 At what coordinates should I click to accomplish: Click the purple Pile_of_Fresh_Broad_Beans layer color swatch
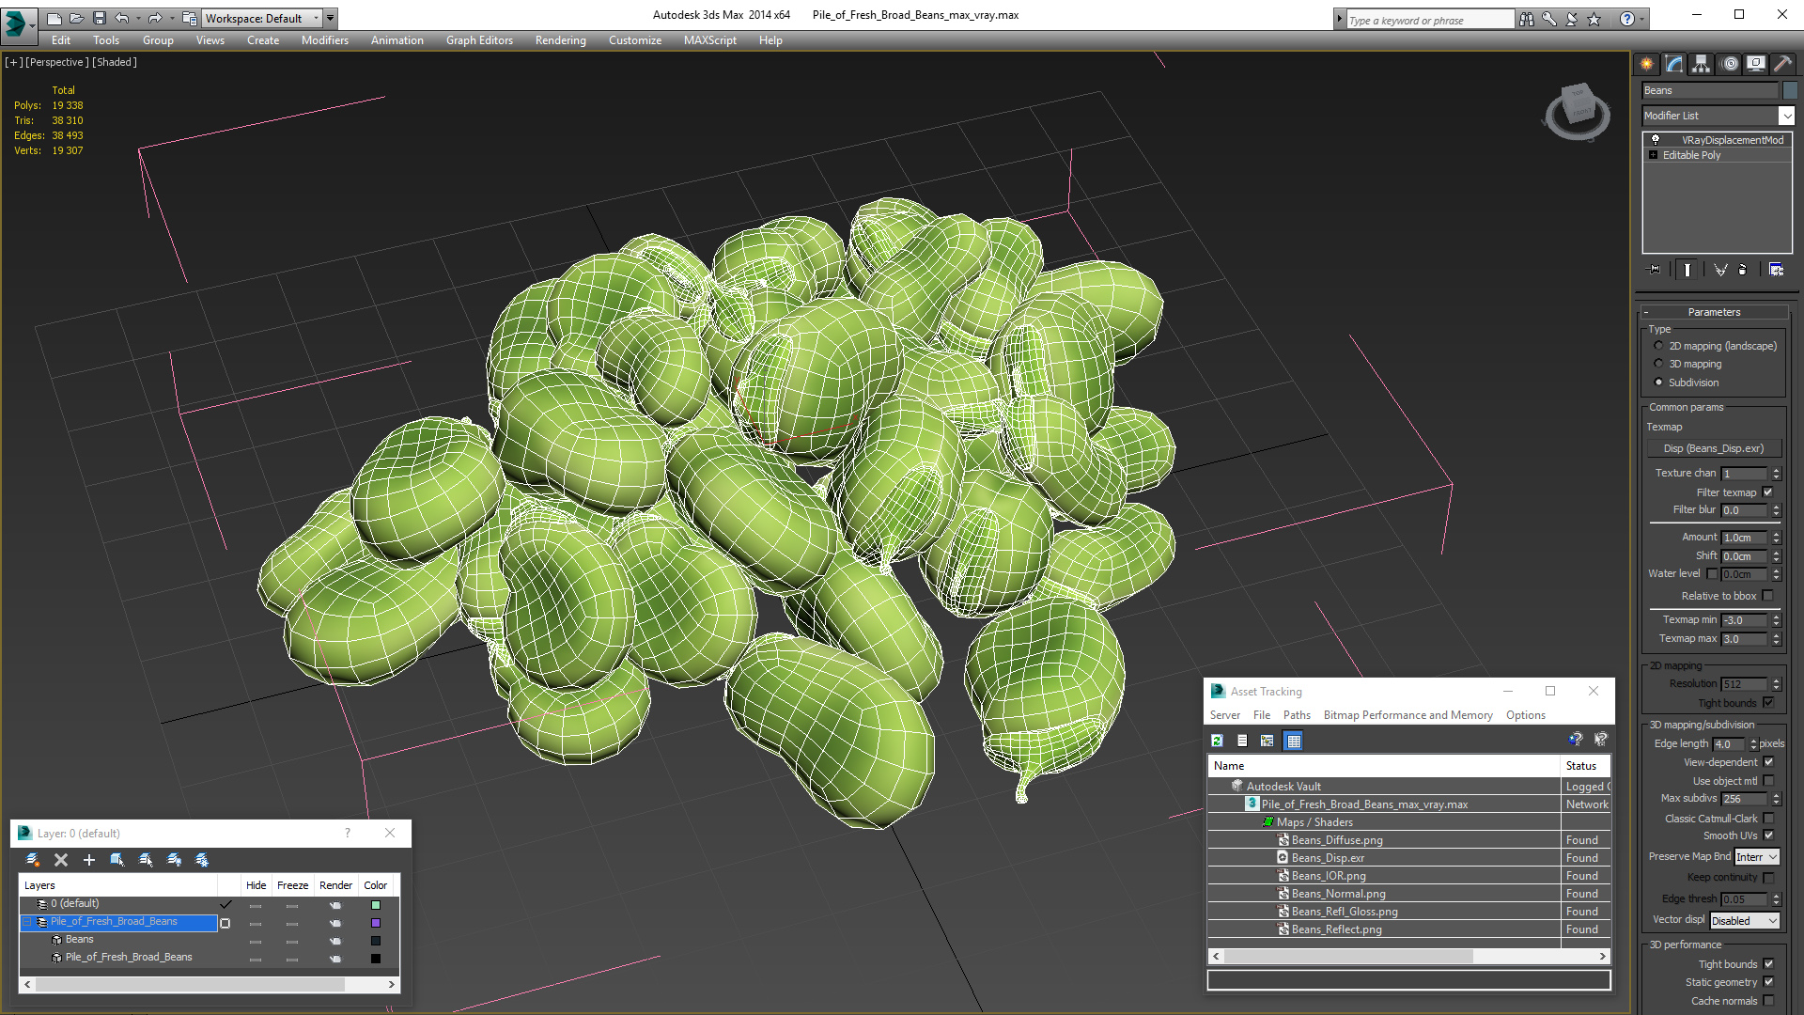click(x=375, y=923)
